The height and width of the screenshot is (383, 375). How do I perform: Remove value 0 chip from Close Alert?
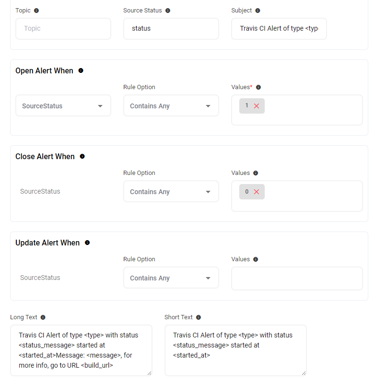[x=257, y=192]
